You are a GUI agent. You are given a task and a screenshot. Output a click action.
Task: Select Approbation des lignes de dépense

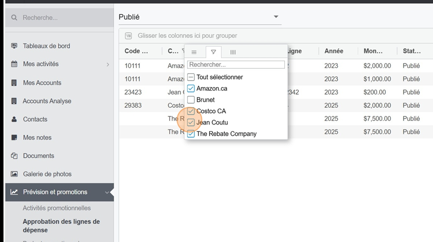coord(61,226)
